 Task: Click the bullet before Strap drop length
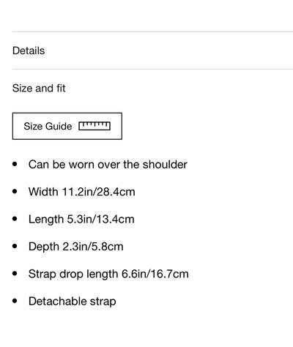click(x=15, y=273)
